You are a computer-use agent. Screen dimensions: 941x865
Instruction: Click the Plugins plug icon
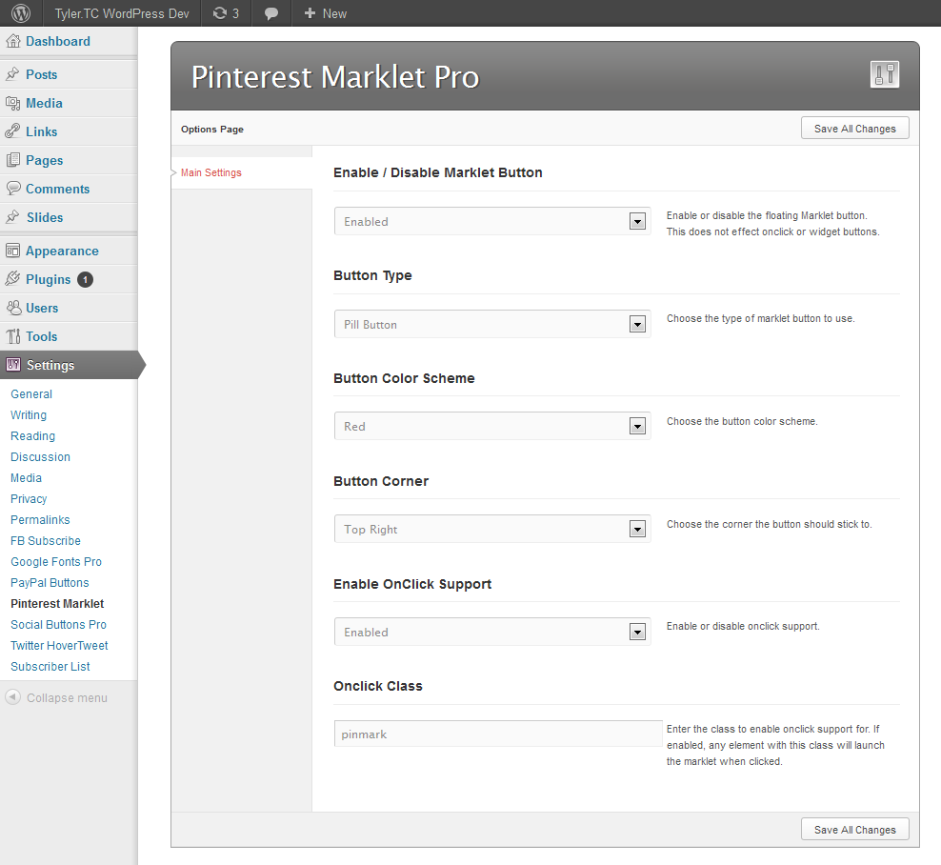pyautogui.click(x=12, y=279)
